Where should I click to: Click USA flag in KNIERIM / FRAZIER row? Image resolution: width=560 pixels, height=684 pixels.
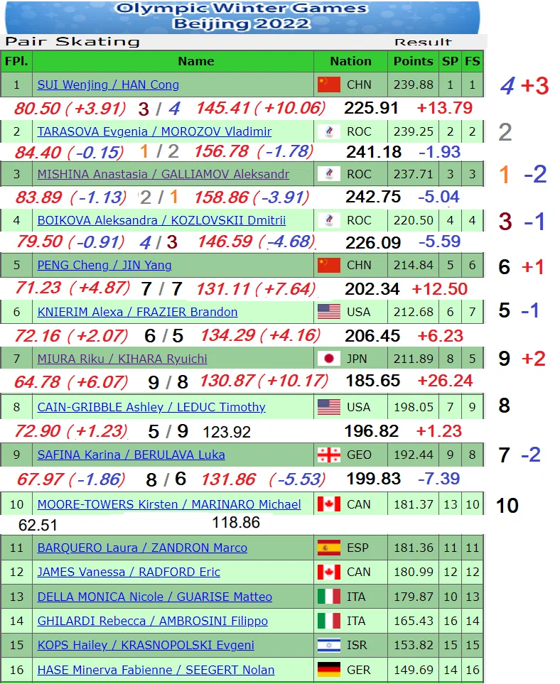329,312
